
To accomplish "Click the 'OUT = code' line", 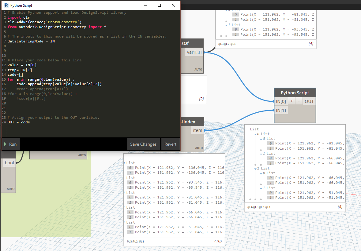I will [x=19, y=122].
